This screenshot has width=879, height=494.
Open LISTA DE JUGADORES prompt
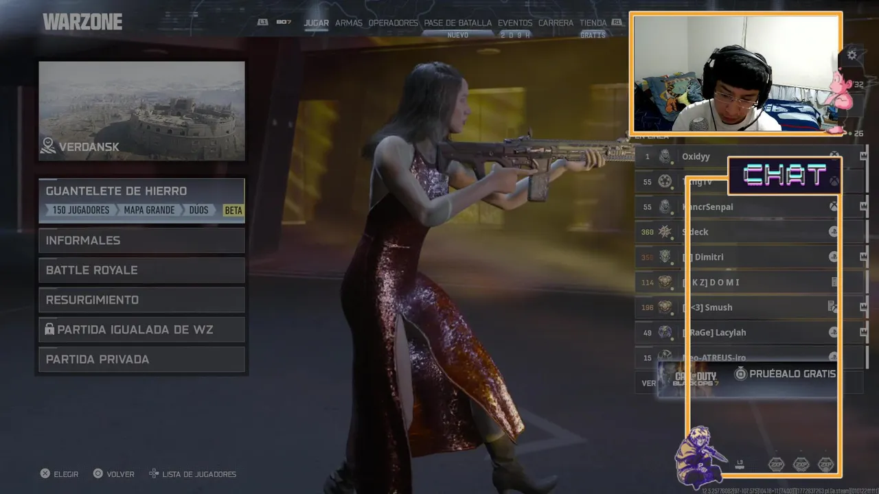(192, 474)
